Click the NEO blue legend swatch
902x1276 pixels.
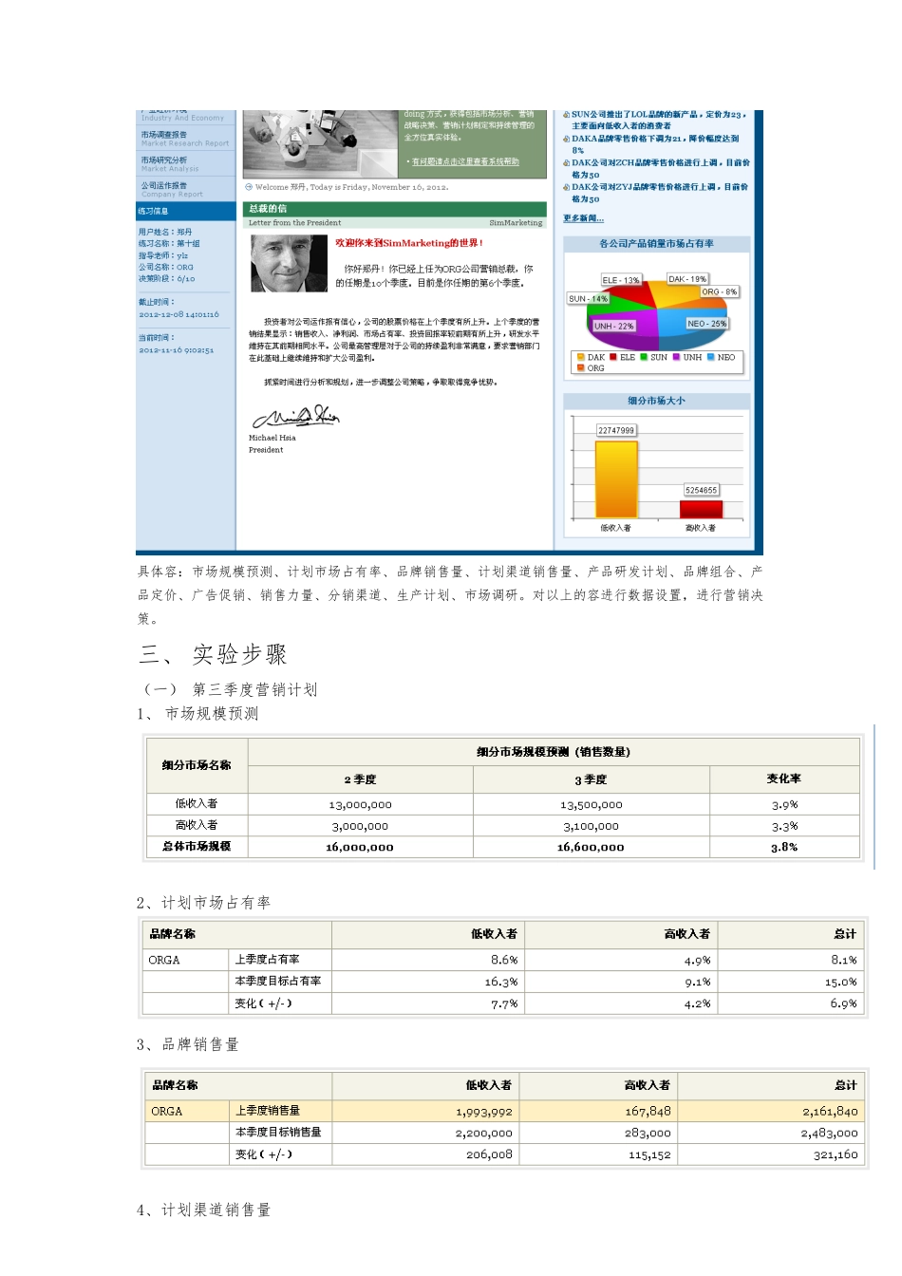[711, 357]
